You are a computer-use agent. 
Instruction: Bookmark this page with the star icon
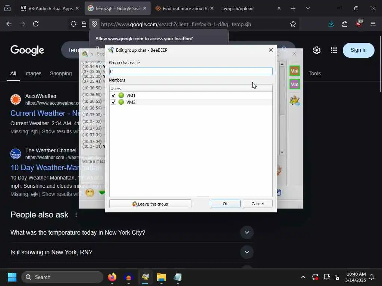pyautogui.click(x=293, y=24)
